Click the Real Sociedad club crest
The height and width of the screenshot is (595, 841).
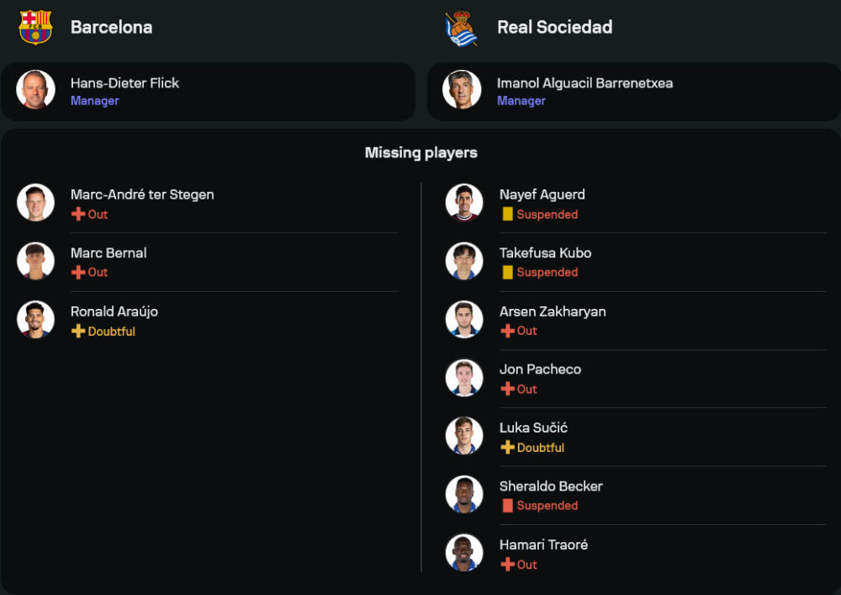[x=461, y=28]
